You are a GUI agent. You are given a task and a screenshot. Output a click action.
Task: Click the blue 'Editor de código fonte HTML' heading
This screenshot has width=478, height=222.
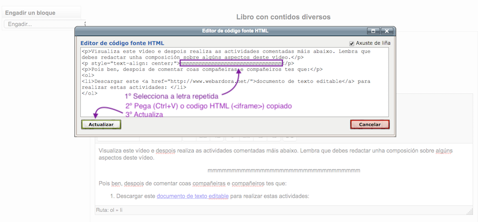[122, 43]
